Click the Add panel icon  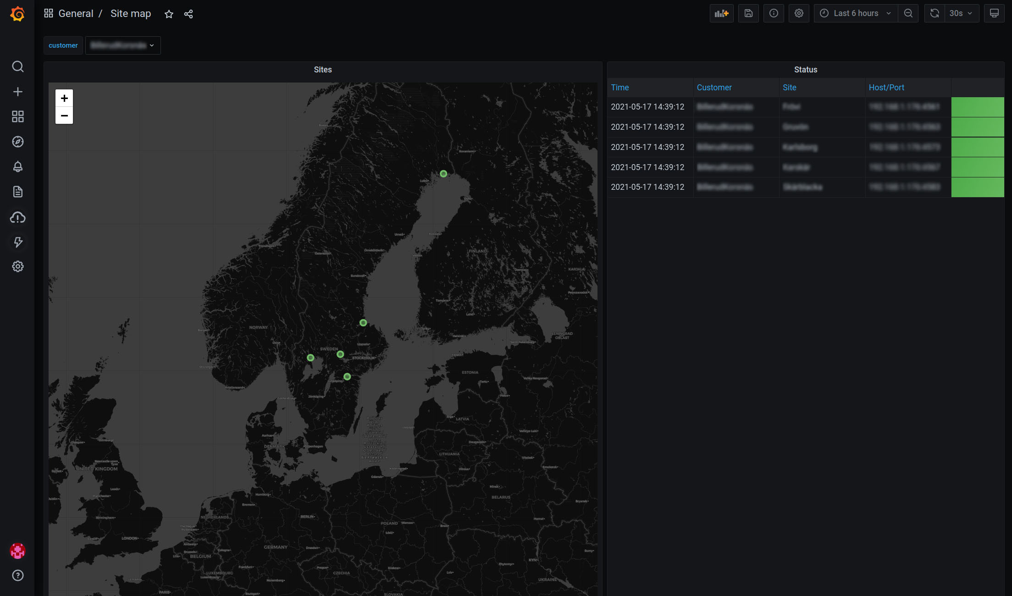pos(721,13)
